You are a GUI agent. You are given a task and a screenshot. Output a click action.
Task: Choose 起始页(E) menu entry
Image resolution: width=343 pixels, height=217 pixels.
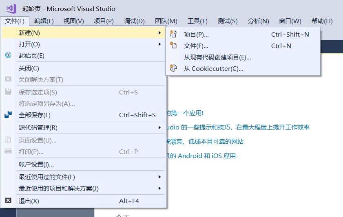pos(83,56)
